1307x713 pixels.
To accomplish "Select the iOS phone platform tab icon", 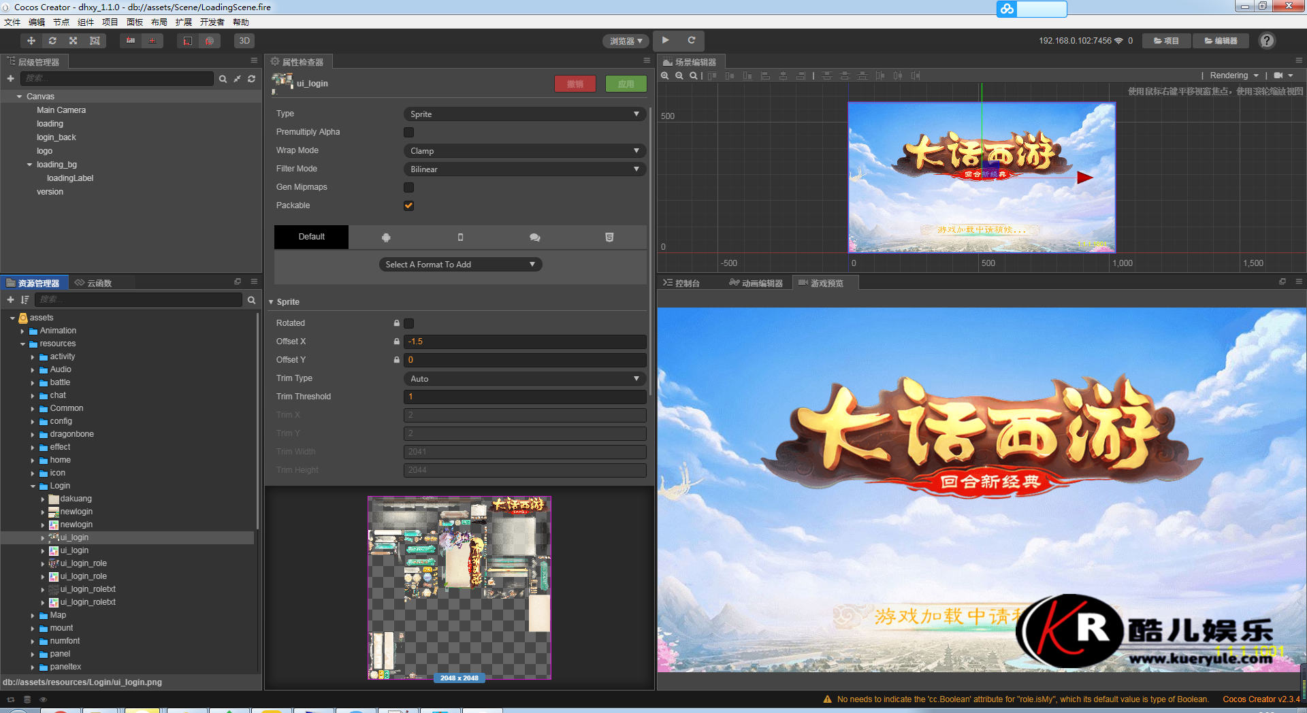I will [460, 237].
